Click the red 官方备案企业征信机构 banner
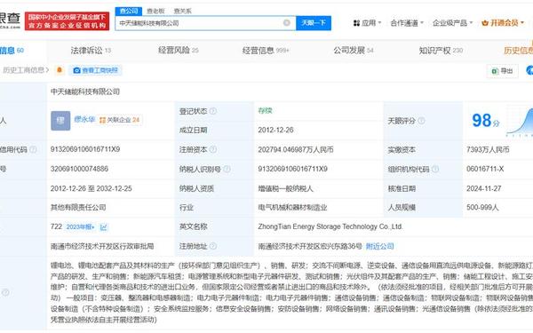 67,21
